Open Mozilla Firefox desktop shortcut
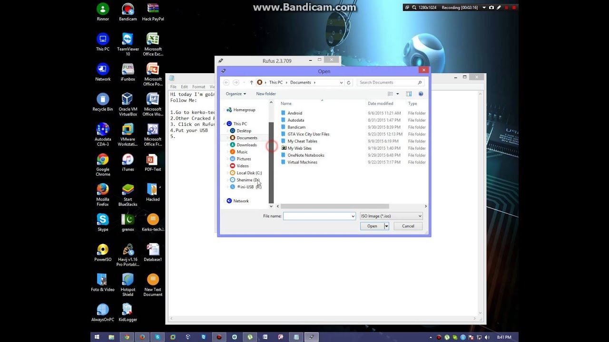 click(103, 195)
